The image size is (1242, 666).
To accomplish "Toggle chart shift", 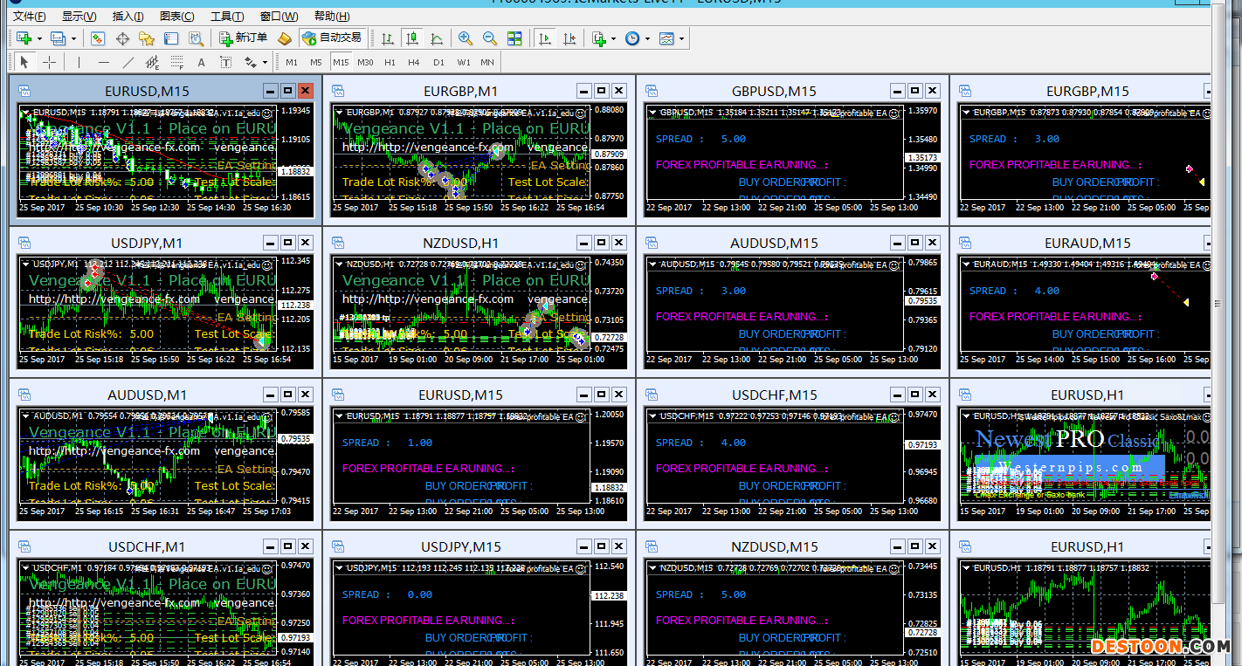I will 569,38.
